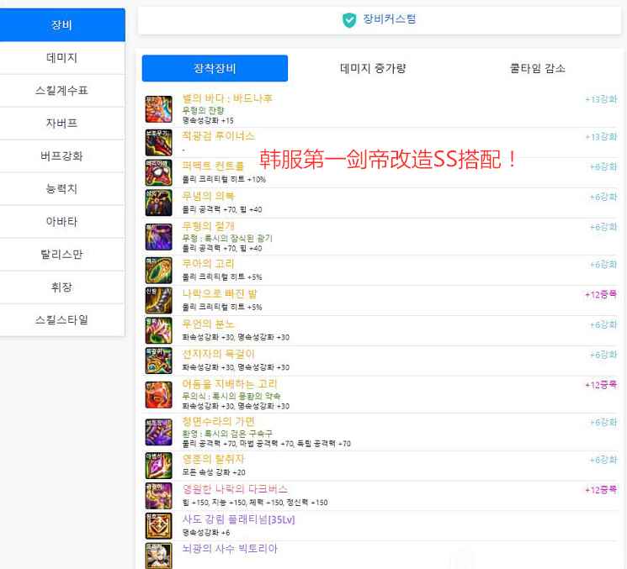Click the 무념의 의복 armor icon
627x569 pixels.
tap(157, 203)
